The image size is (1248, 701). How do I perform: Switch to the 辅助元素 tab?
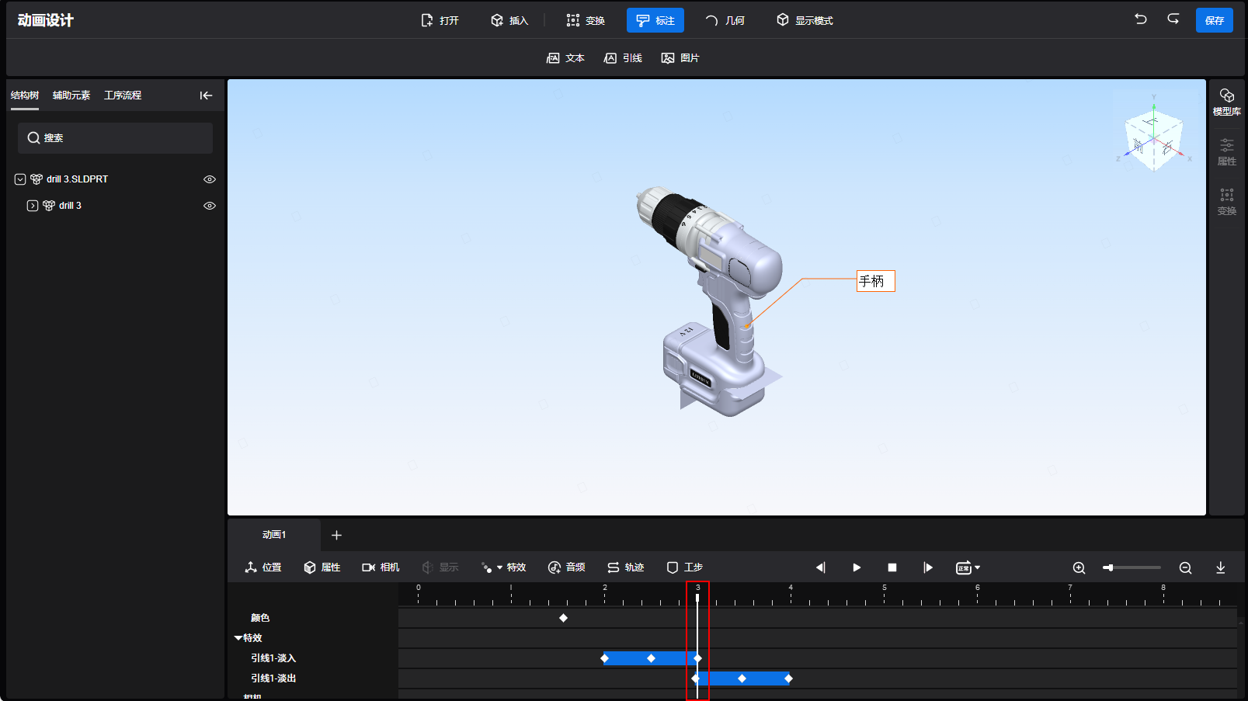71,95
